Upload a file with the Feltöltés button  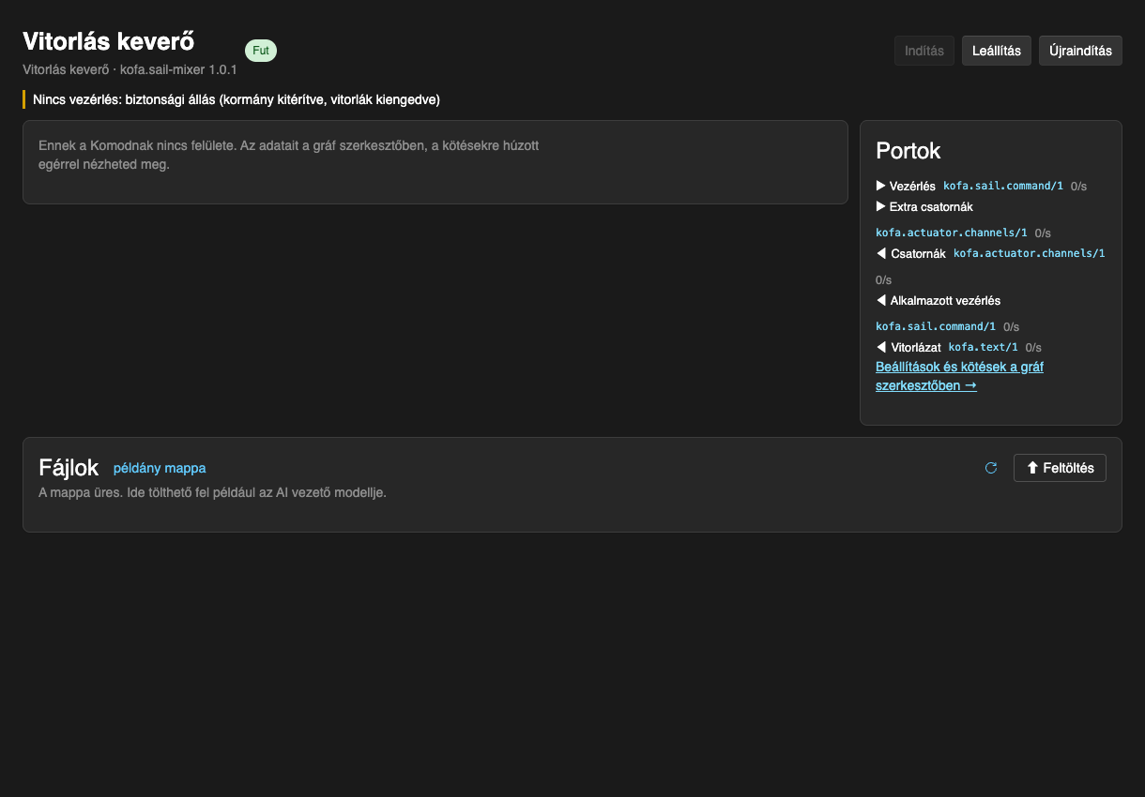pos(1060,468)
